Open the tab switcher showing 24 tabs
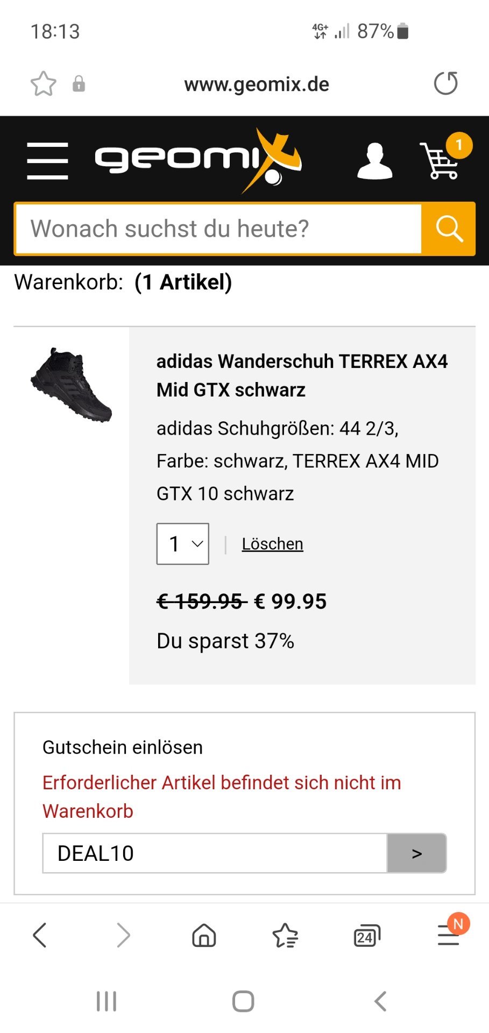 coord(366,936)
